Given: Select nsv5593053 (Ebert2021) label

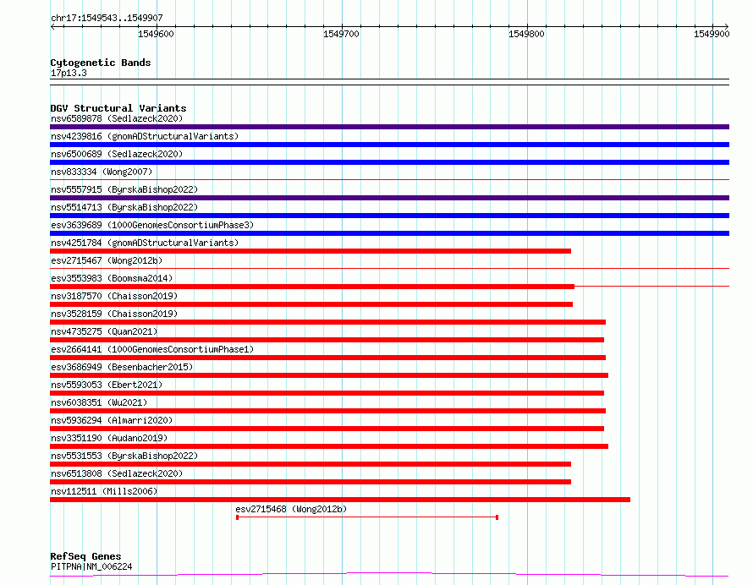Looking at the screenshot, I should click(x=107, y=385).
